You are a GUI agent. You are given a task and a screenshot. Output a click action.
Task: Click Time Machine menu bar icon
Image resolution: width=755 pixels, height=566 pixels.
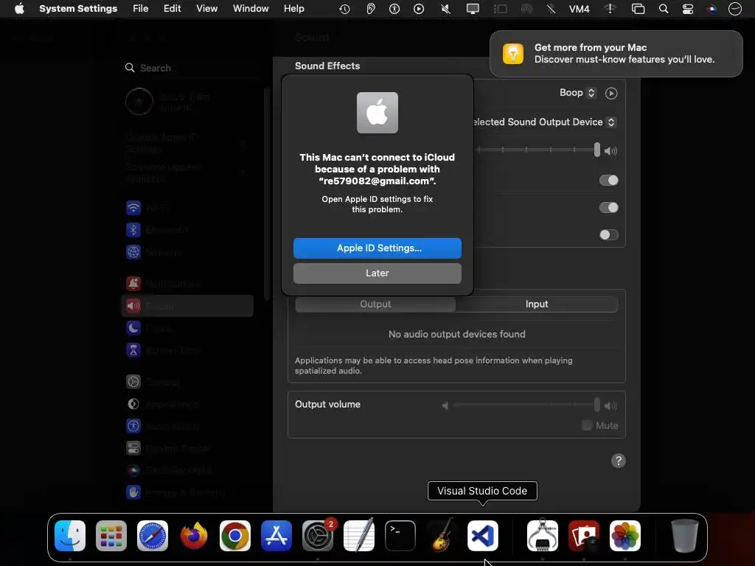pos(344,9)
